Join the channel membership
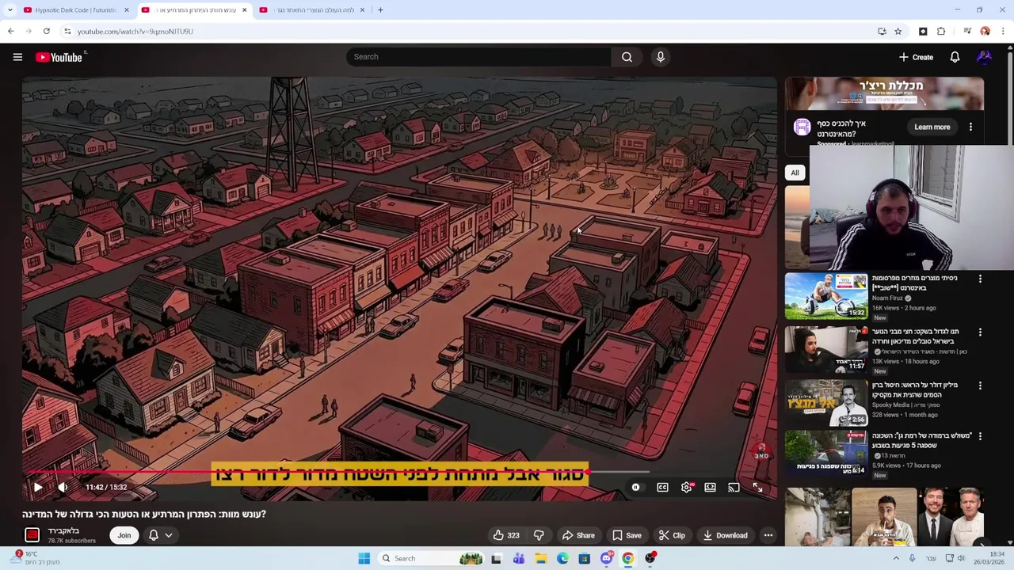 (124, 535)
